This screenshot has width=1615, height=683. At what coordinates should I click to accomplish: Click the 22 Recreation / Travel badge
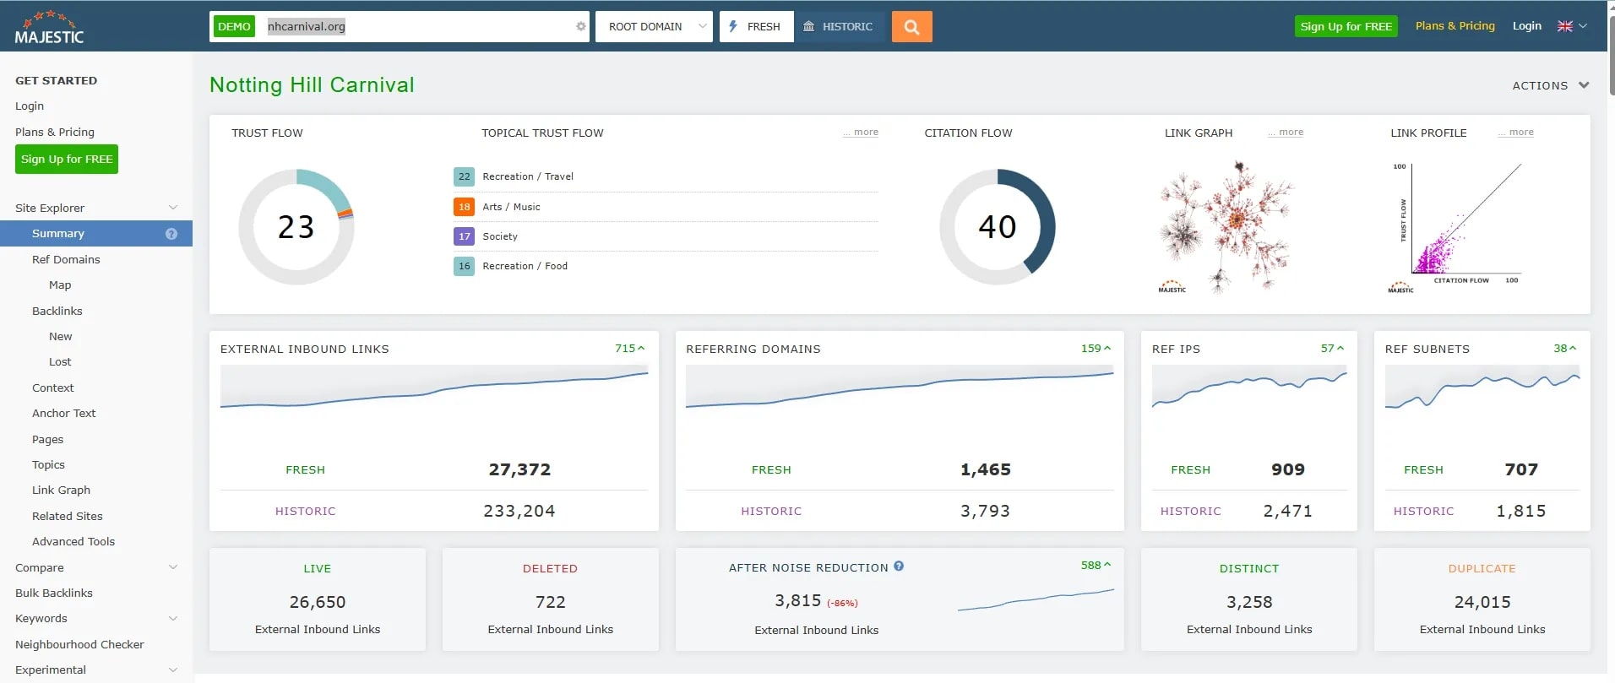[x=464, y=176]
